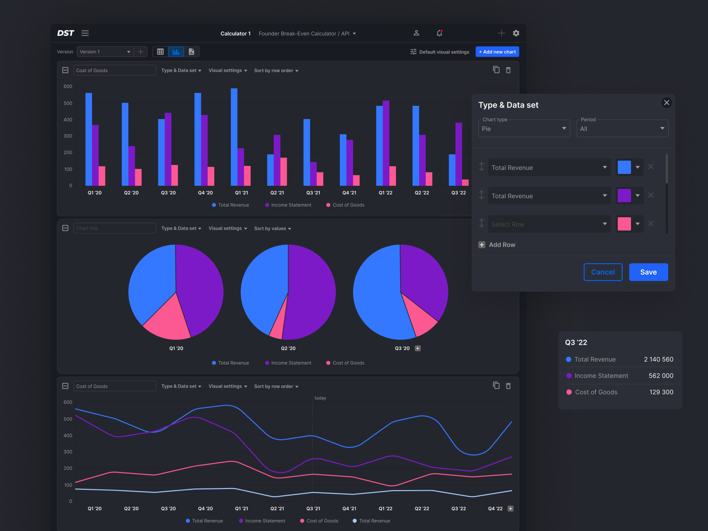
Task: Open the Type & Data set menu
Action: [x=181, y=70]
